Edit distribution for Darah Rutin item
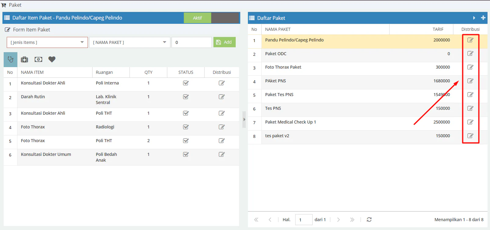Image resolution: width=490 pixels, height=230 pixels. click(222, 97)
